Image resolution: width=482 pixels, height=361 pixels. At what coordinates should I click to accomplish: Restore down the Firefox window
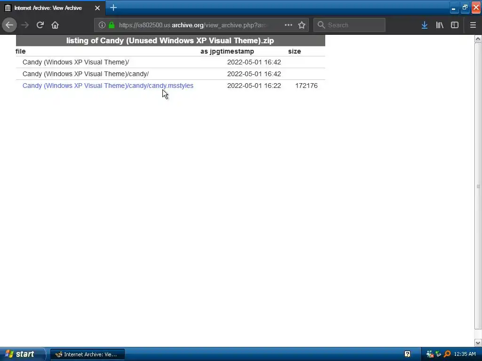pos(465,8)
